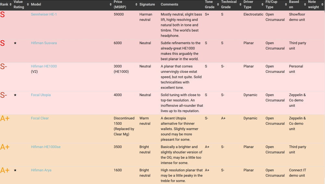325x184 pixels.
Task: Click Focal Clear's A+ technical grade
Action: [x=223, y=118]
